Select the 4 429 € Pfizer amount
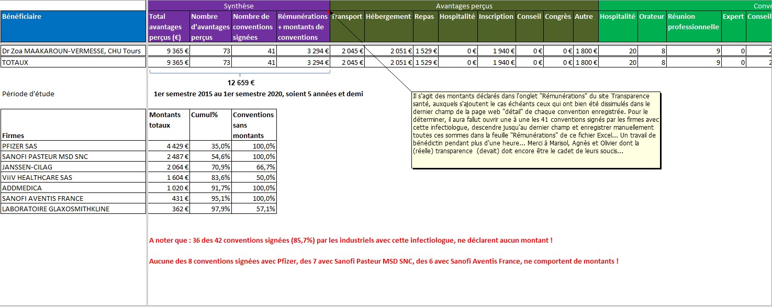Viewport: 772px width, 307px height. (169, 146)
